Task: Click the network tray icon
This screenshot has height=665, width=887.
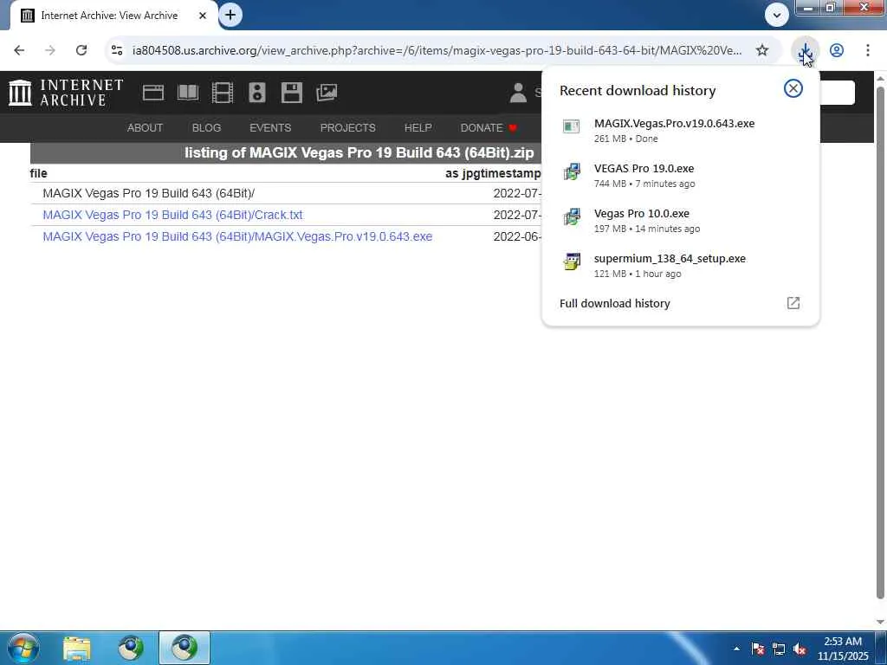Action: 779,649
